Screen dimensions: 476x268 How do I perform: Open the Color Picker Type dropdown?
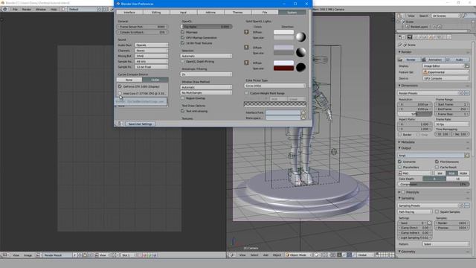click(274, 86)
